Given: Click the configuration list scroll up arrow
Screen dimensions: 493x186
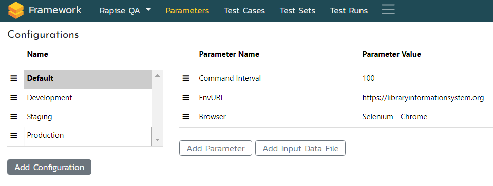Looking at the screenshot, I should pos(158,76).
